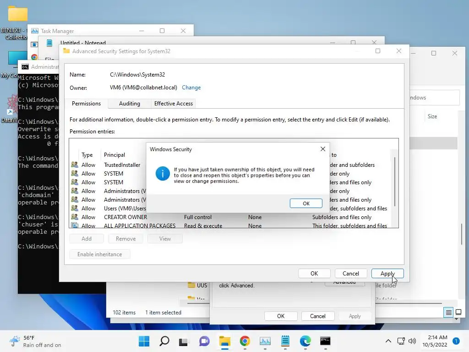Show hidden system tray icons

tap(388, 341)
